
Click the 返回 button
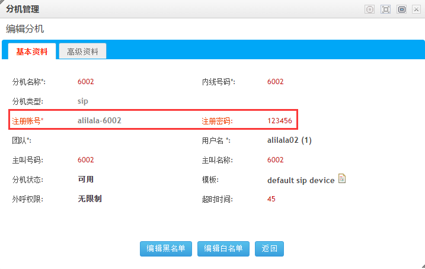(269, 249)
